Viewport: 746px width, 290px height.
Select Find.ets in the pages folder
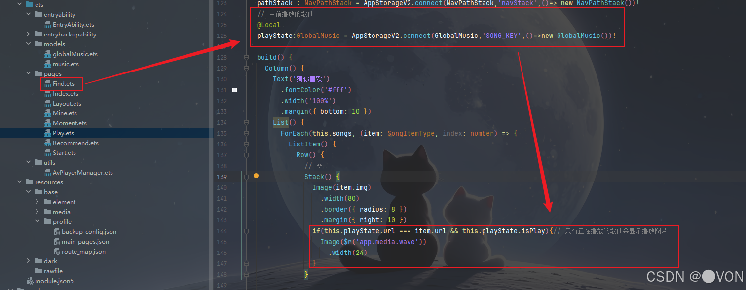pyautogui.click(x=64, y=83)
